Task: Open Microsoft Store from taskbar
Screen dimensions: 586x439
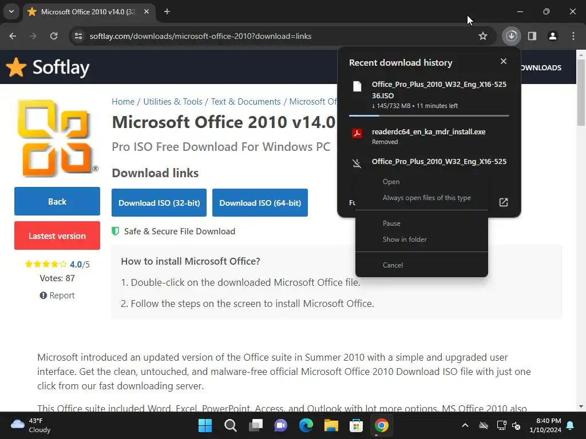Action: tap(356, 425)
